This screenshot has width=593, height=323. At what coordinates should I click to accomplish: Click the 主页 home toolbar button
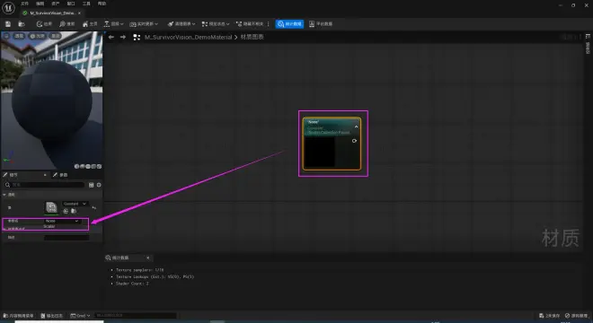click(x=90, y=24)
